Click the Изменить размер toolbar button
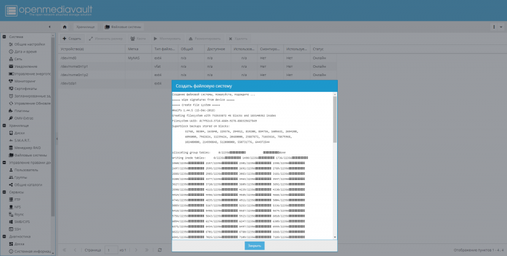This screenshot has height=256, width=507. pos(106,39)
